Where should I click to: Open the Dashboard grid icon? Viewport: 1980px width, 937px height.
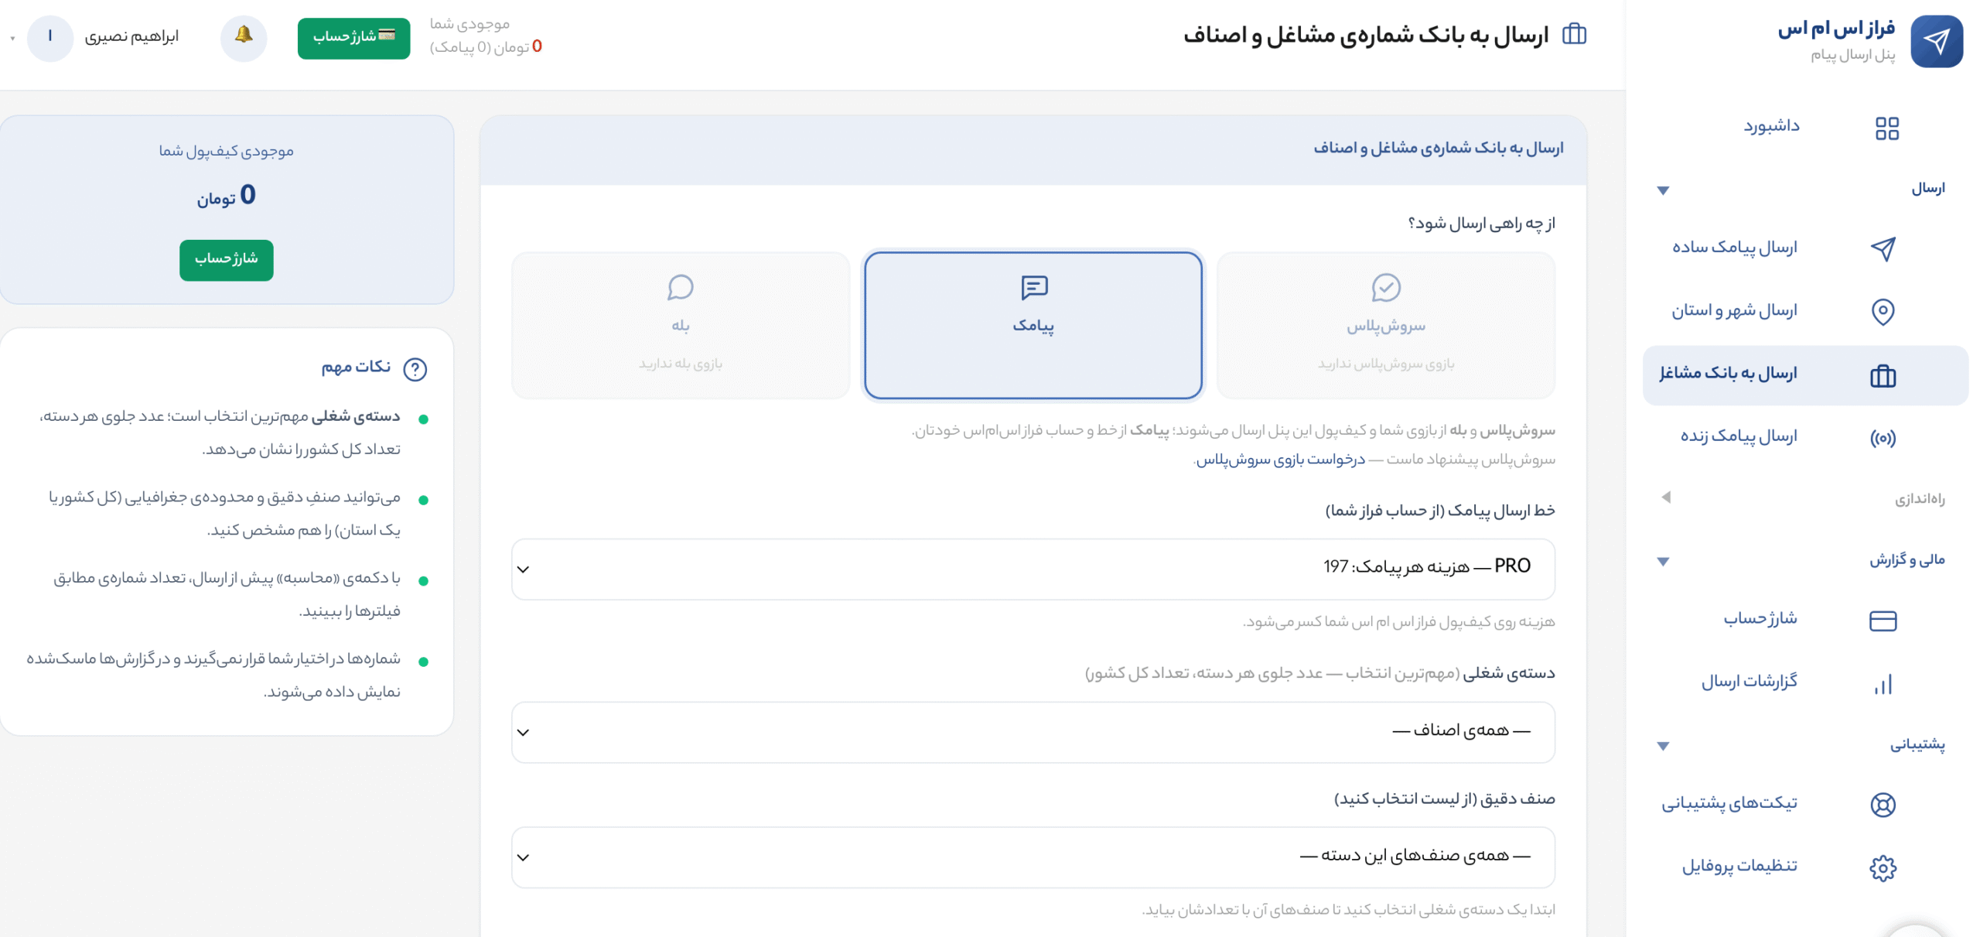(1886, 128)
